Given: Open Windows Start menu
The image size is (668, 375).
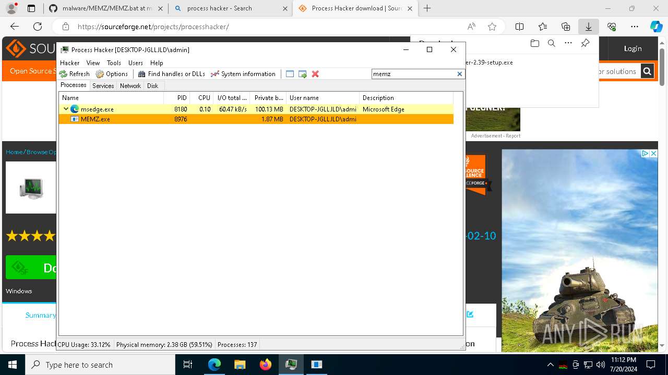Looking at the screenshot, I should point(13,365).
